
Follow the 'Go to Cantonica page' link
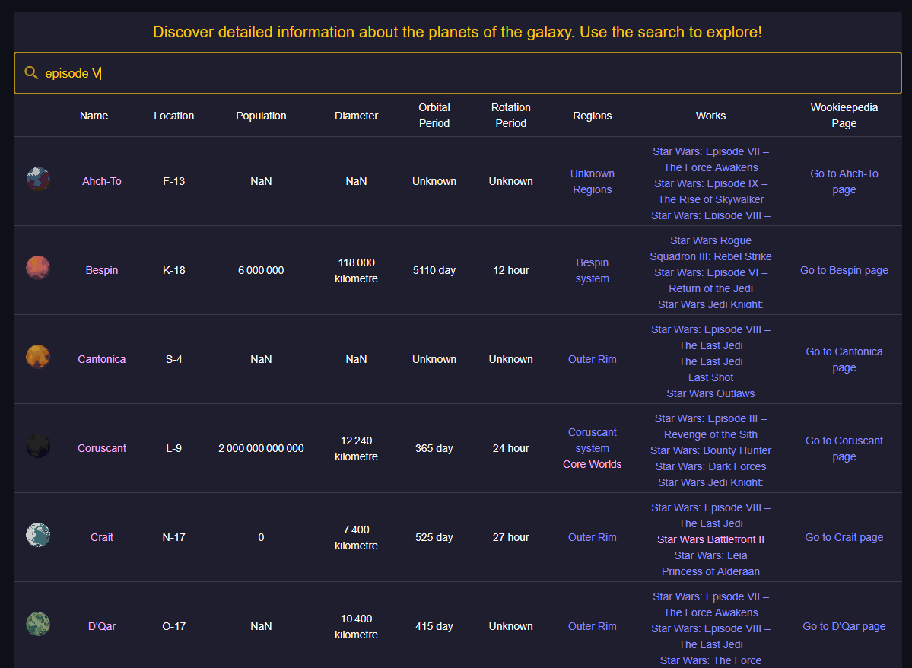pos(844,360)
